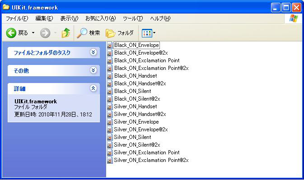
Task: Open the ファイル(F) menu
Action: click(x=17, y=18)
